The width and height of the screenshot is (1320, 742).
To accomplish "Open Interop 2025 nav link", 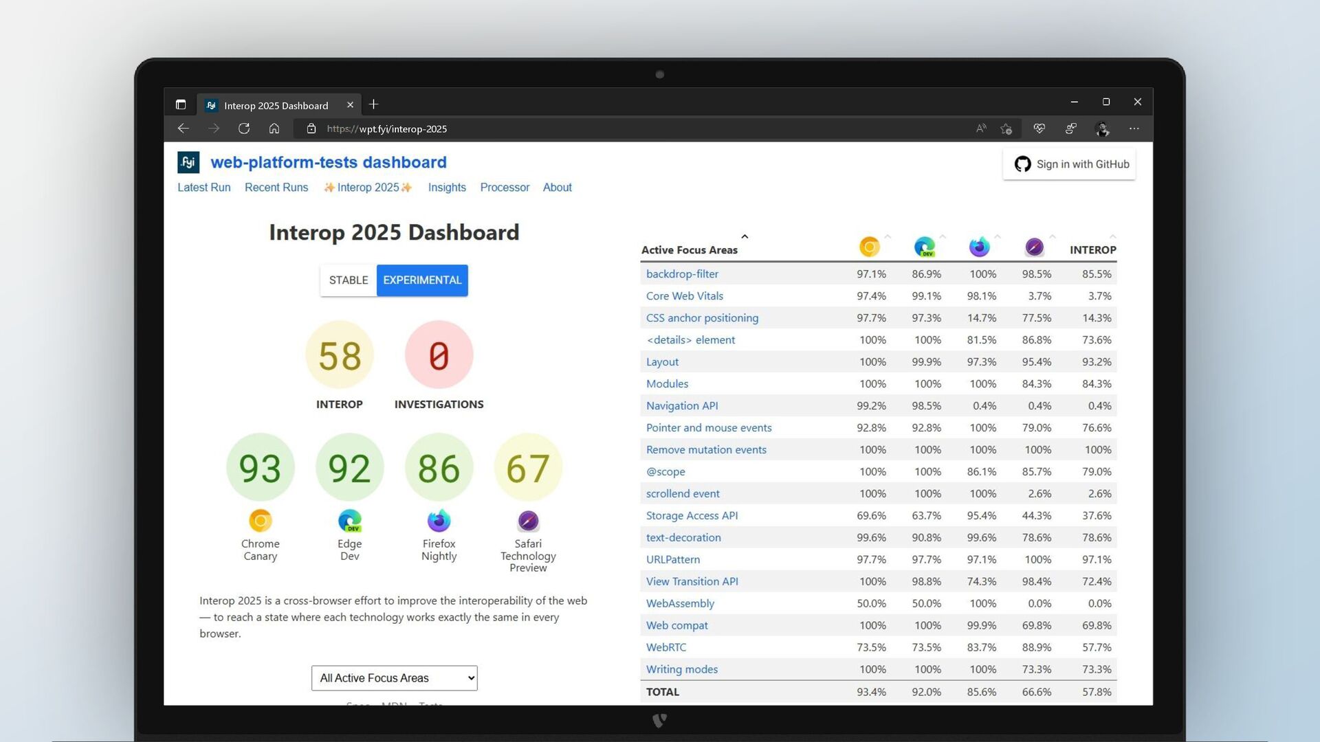I will point(368,188).
